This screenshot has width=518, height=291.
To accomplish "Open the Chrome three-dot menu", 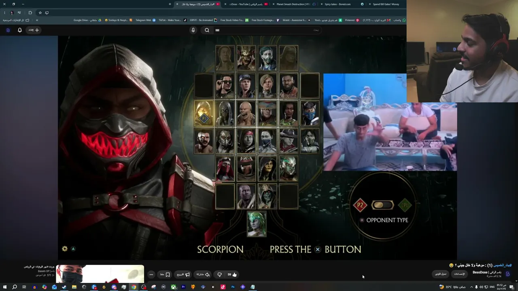I will point(4,13).
